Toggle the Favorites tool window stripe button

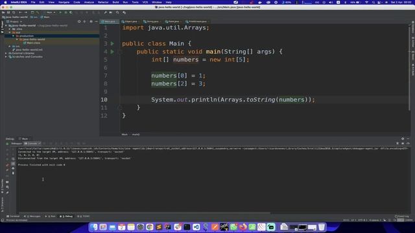click(x=2, y=186)
